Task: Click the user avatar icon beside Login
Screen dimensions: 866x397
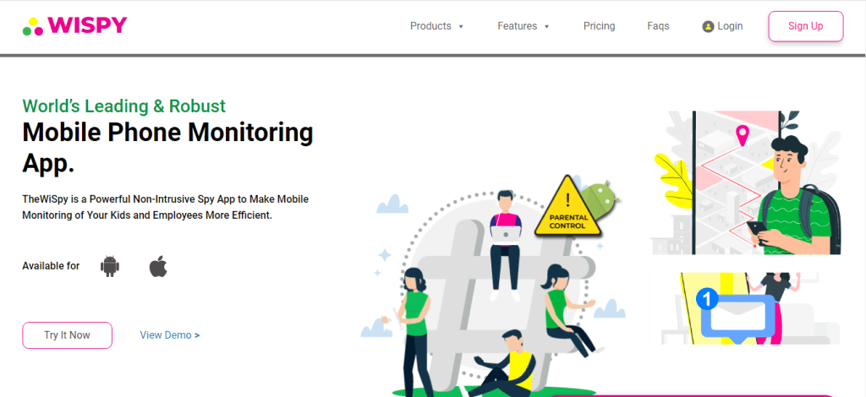Action: [x=708, y=26]
